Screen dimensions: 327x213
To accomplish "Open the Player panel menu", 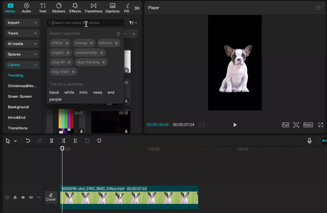I will 318,8.
